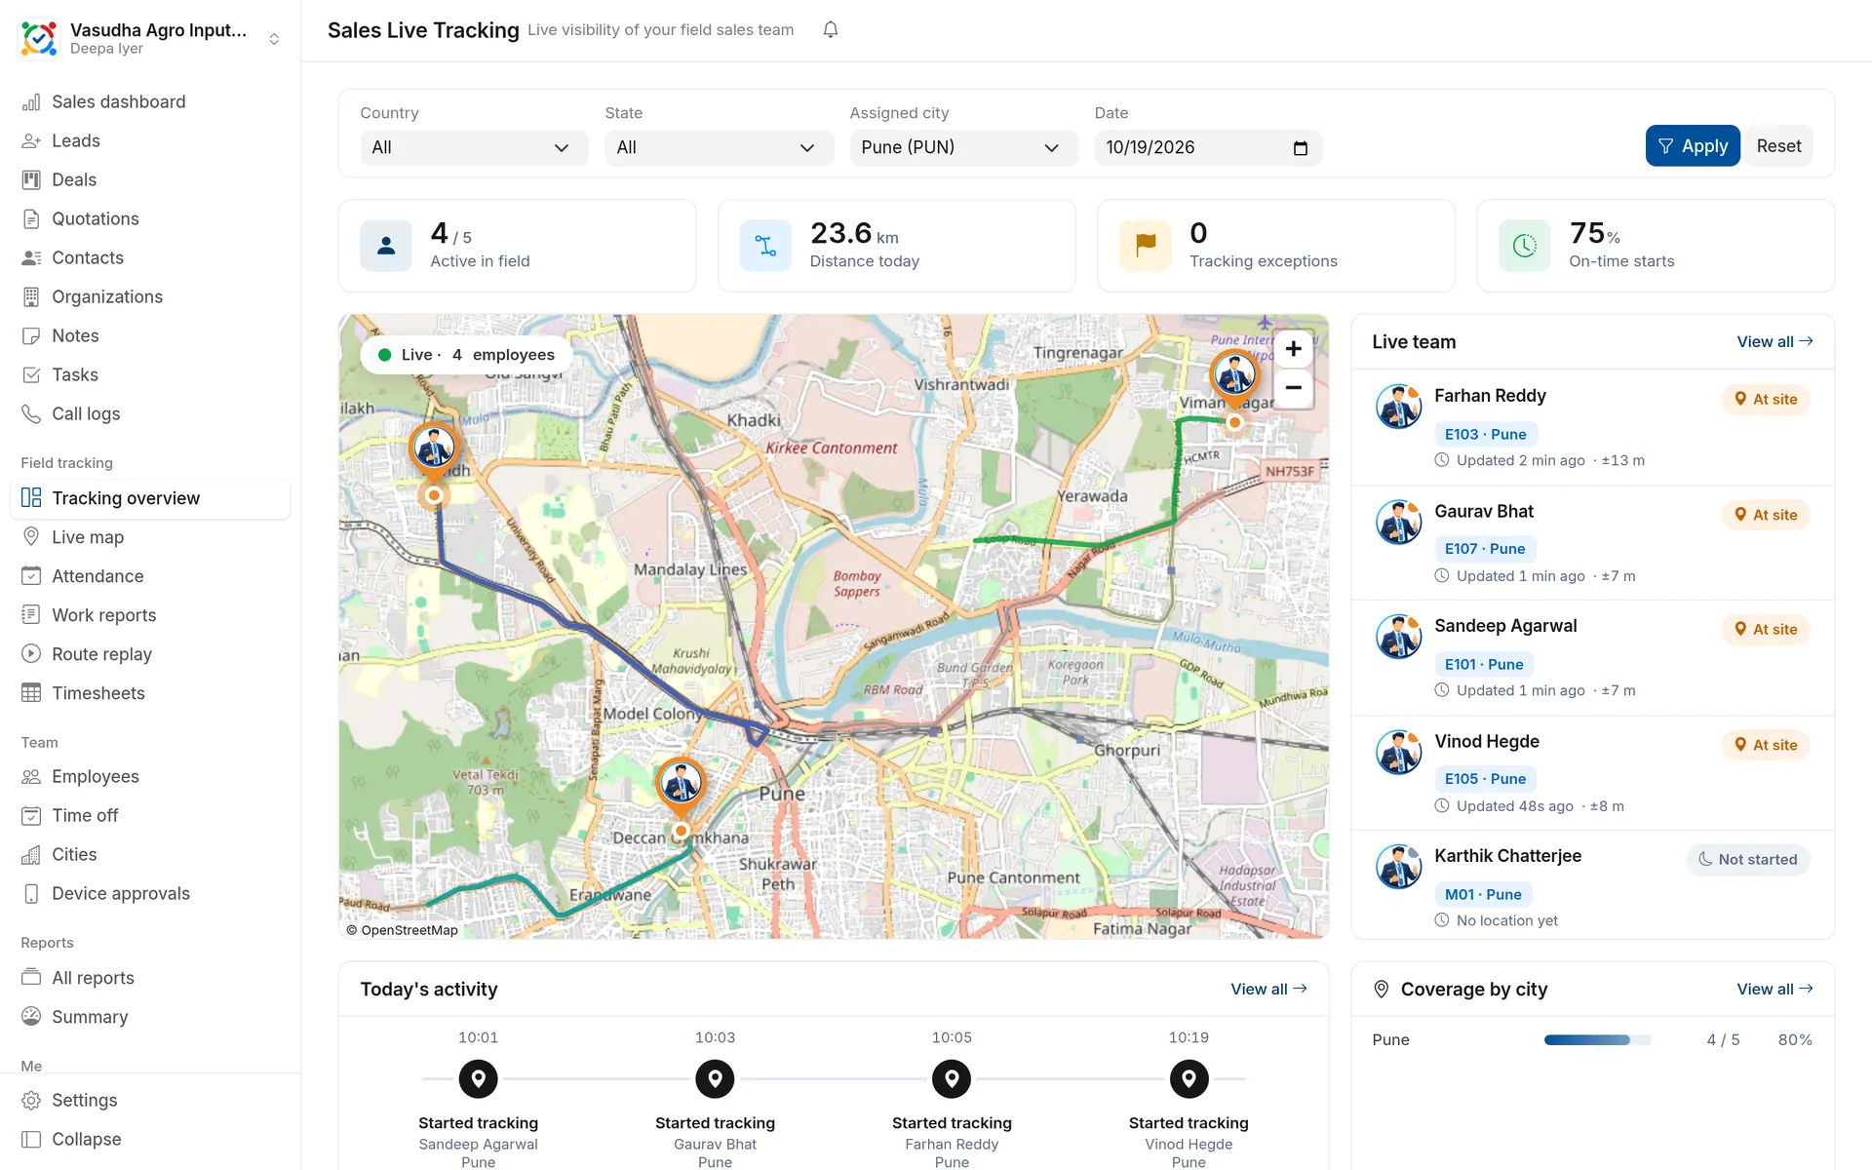Click Farhan Reddy's avatar in Live team
The image size is (1872, 1170).
coord(1398,407)
